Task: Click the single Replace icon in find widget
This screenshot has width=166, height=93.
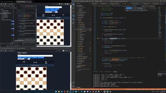Action: (144, 10)
